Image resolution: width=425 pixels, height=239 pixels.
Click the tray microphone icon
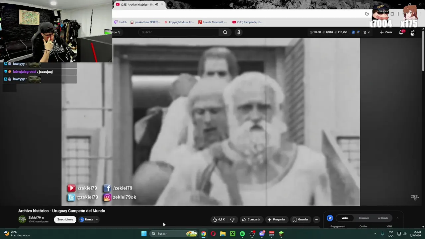[x=382, y=234]
